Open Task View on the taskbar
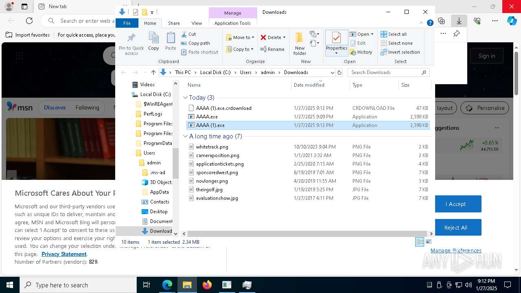 147,285
